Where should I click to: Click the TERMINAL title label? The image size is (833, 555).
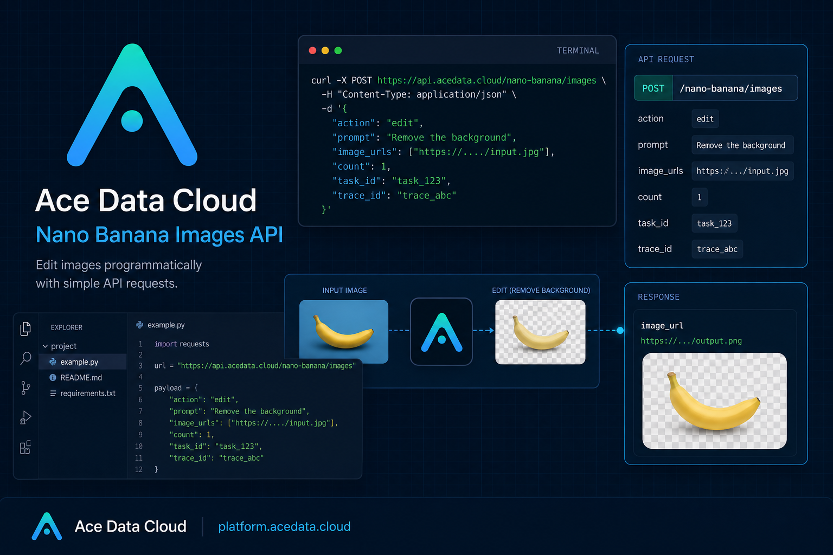(578, 50)
